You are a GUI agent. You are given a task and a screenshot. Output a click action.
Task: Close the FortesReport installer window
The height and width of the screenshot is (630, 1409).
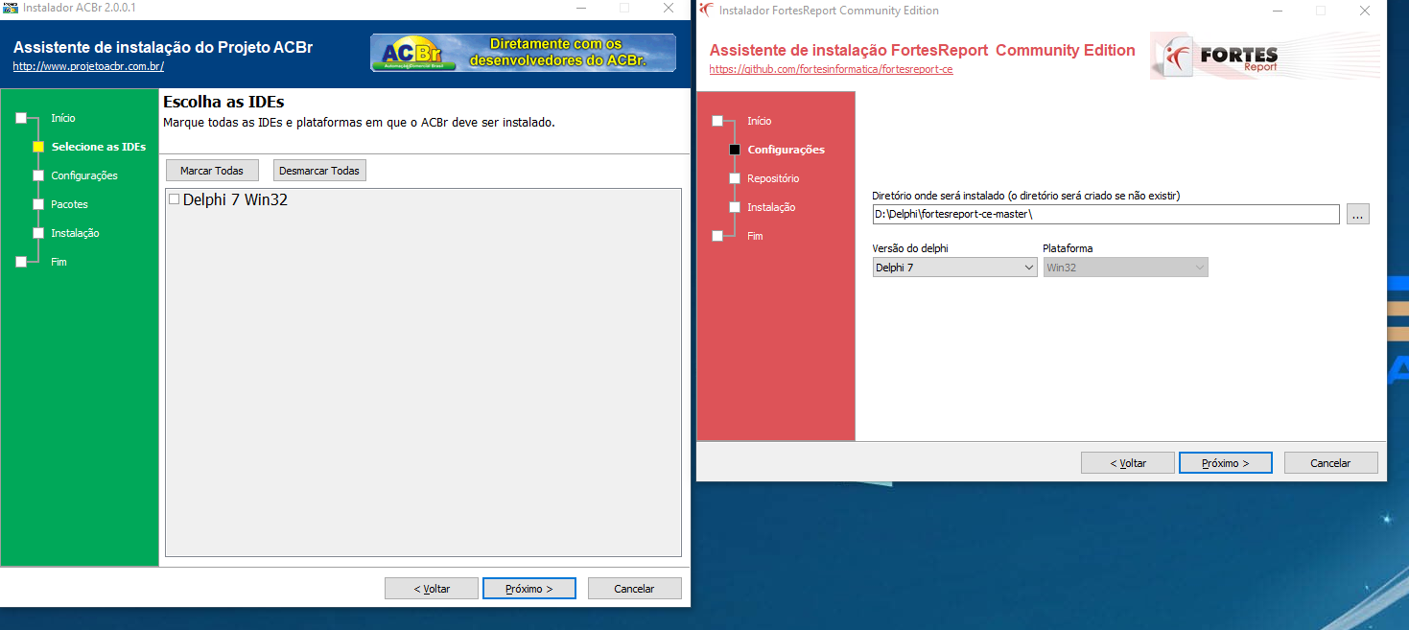1365,11
